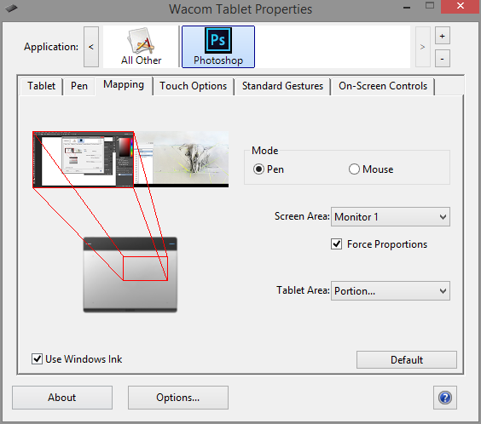Switch to the Pen tab
The height and width of the screenshot is (424, 481).
tap(79, 86)
